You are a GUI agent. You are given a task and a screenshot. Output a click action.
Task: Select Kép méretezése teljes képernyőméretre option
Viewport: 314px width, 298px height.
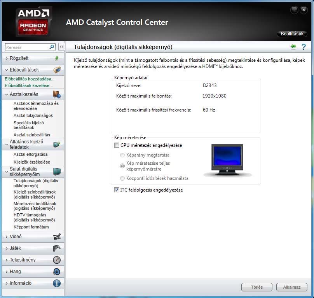pos(122,166)
